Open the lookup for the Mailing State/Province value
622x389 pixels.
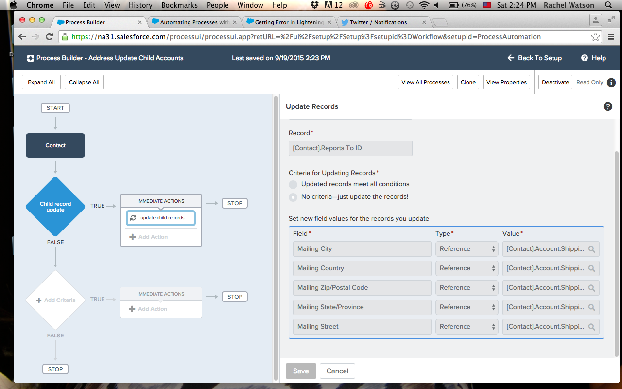(x=592, y=307)
